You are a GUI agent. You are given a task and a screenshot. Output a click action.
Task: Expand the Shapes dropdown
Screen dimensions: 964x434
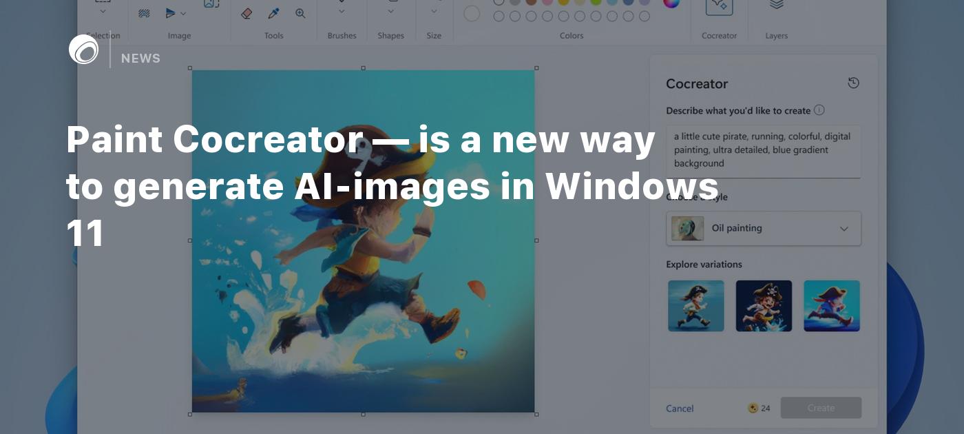(390, 10)
